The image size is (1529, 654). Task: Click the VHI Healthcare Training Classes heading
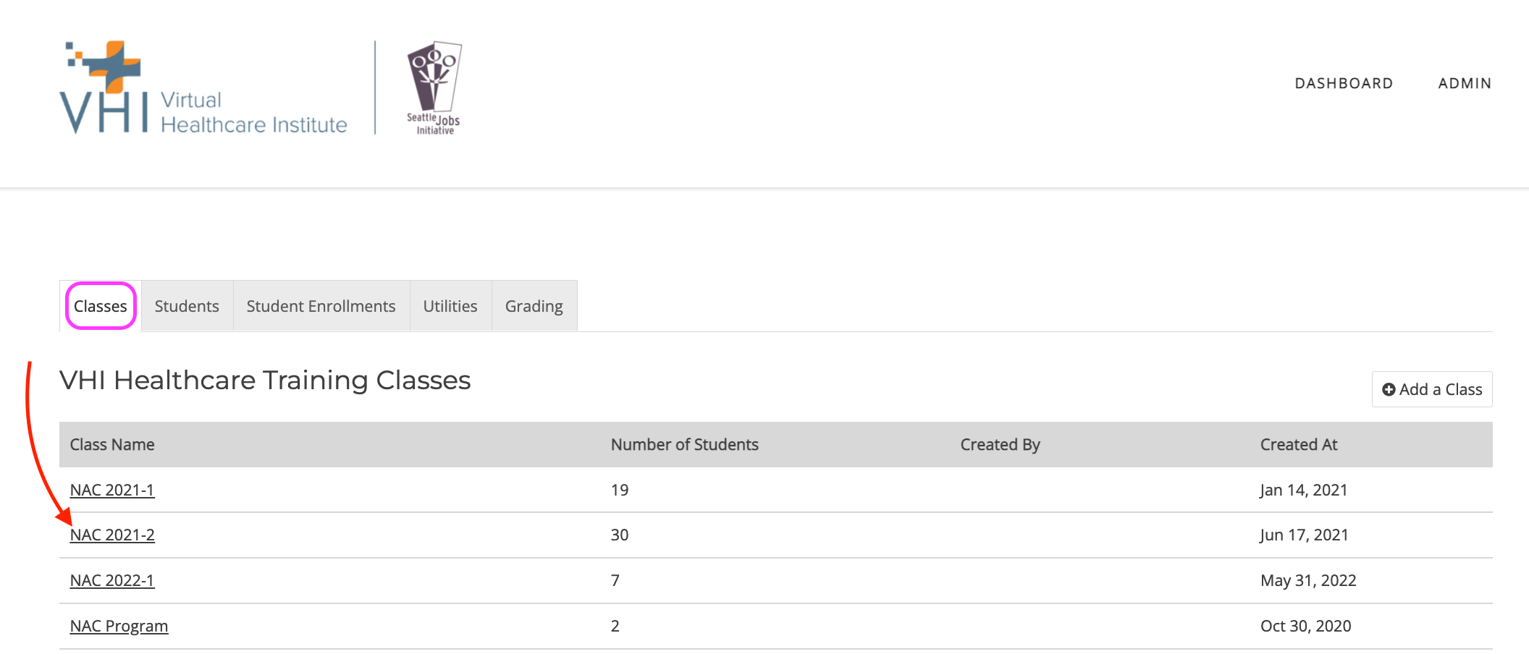[x=265, y=380]
